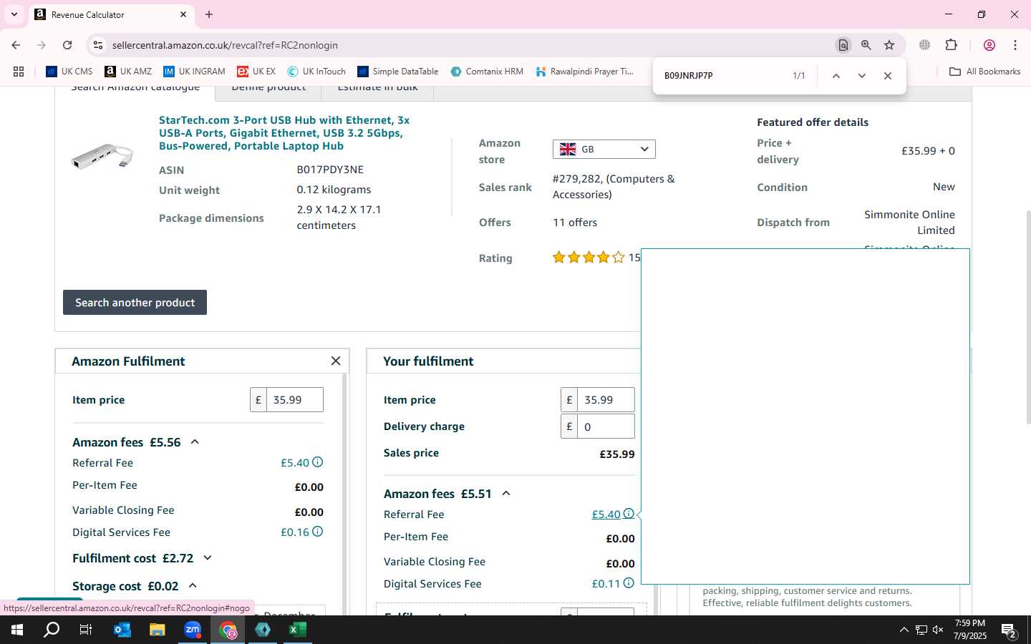Click the muted volume tray icon
The image size is (1031, 644).
point(938,630)
